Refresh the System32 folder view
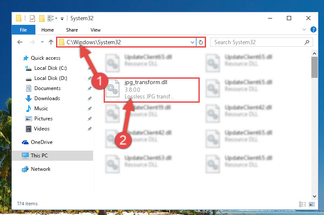Image resolution: width=324 pixels, height=215 pixels. tap(201, 42)
